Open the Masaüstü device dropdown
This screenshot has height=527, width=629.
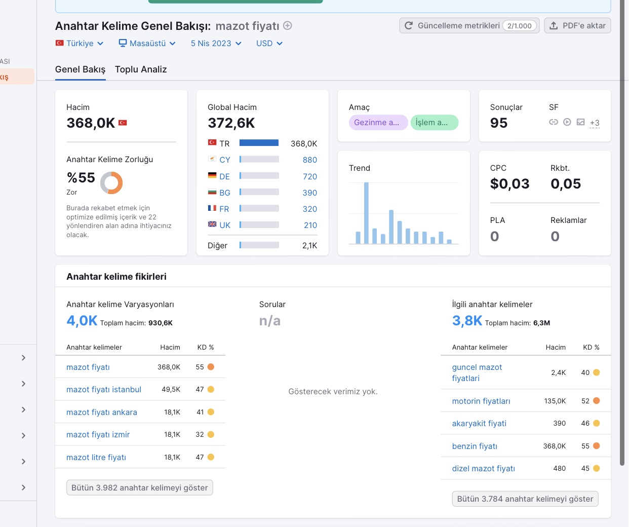pyautogui.click(x=147, y=44)
